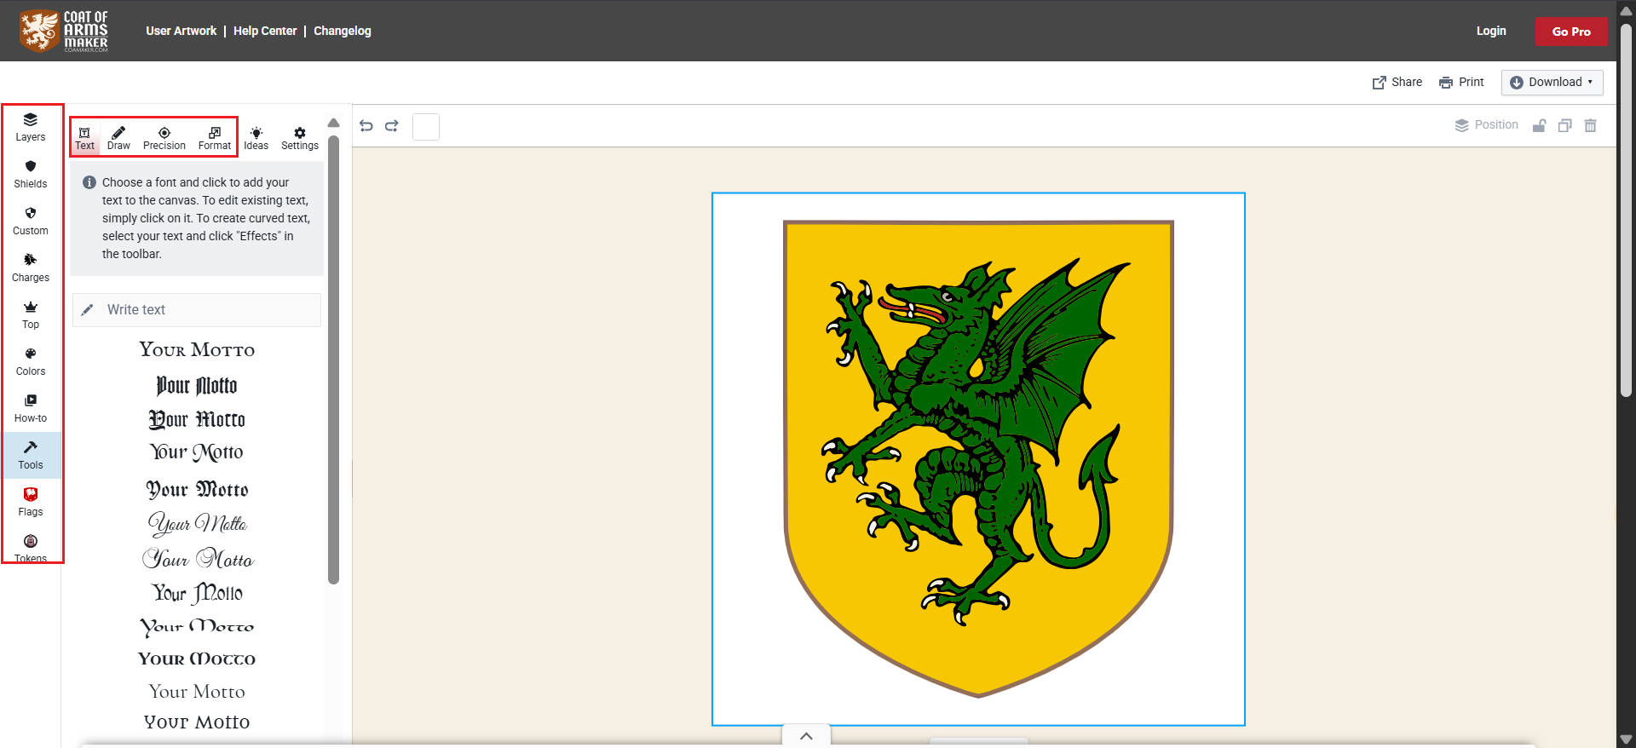Choose the sixth cursive script Your Motto font
1636x748 pixels.
[197, 523]
